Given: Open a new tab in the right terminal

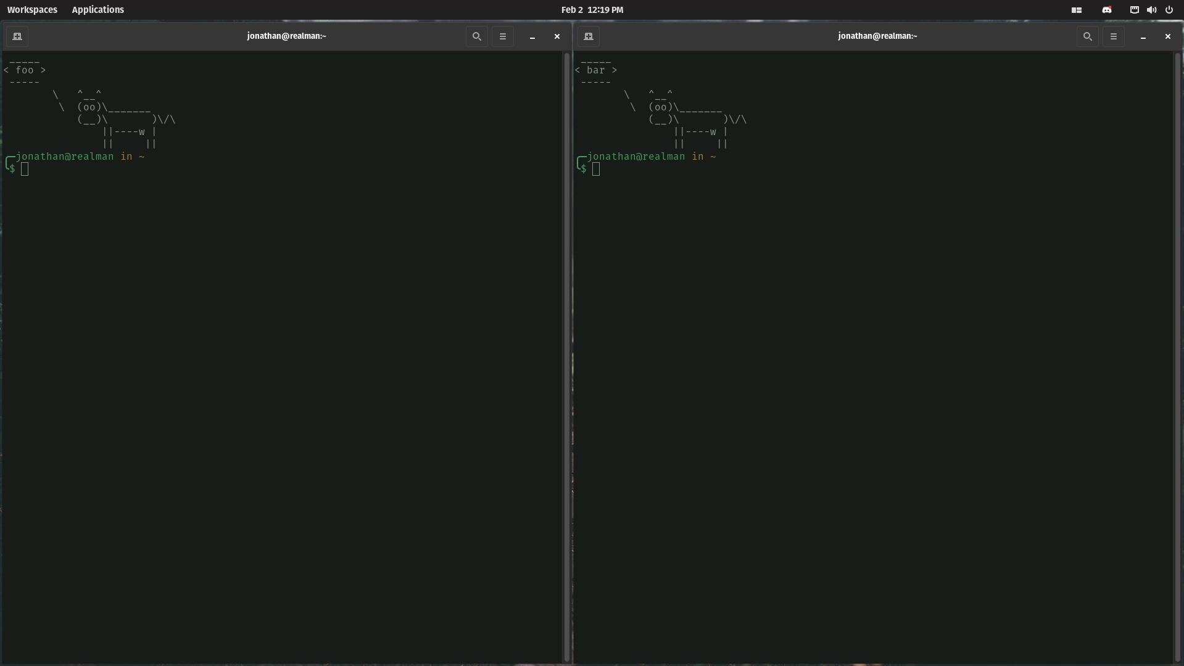Looking at the screenshot, I should pyautogui.click(x=589, y=36).
